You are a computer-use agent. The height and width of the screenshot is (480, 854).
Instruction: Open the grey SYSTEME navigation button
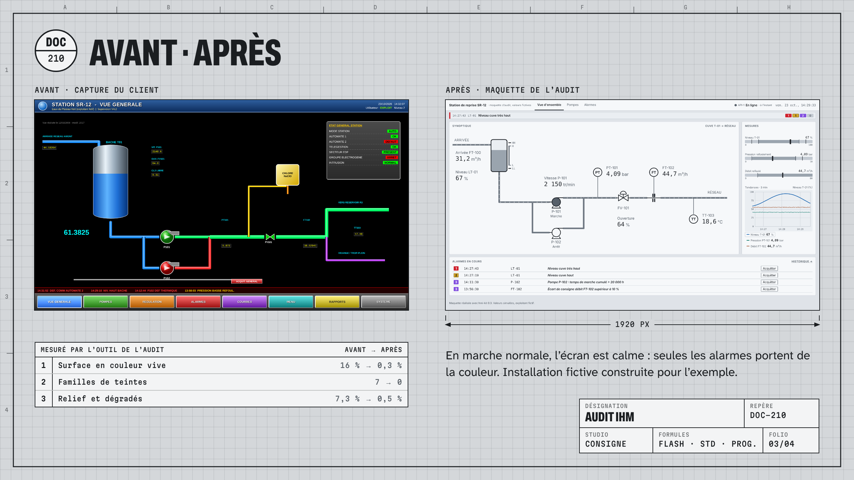pyautogui.click(x=384, y=302)
